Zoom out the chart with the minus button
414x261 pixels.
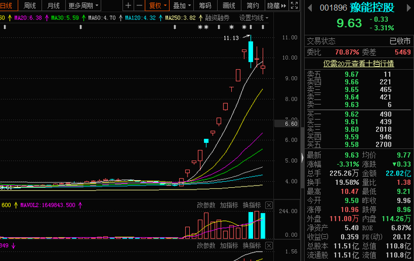click(140, 5)
